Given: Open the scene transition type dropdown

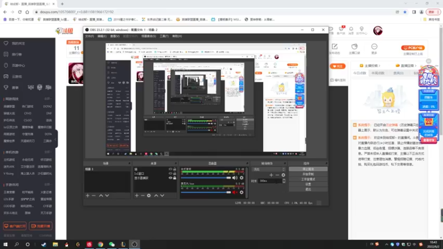Looking at the screenshot, I should pos(269,169).
